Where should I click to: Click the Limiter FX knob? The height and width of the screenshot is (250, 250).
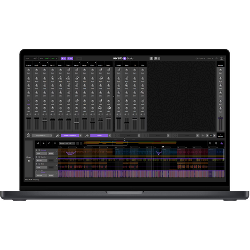point(87,136)
